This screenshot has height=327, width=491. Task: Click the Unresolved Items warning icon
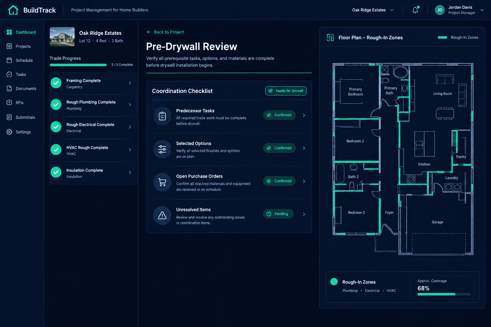[162, 216]
